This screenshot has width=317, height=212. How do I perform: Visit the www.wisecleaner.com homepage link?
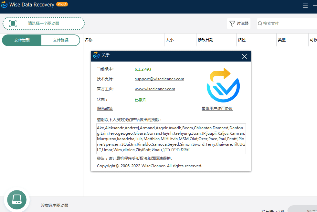coord(155,89)
